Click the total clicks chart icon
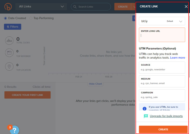This screenshot has width=190, height=134. (x=9, y=40)
